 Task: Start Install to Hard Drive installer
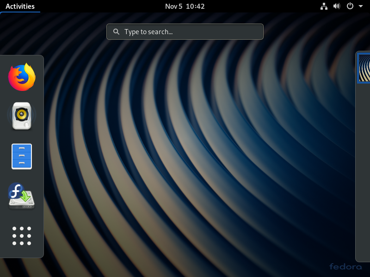pyautogui.click(x=22, y=196)
